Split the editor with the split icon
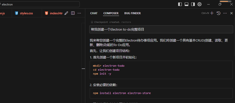The width and height of the screenshot is (235, 103). tap(73, 13)
